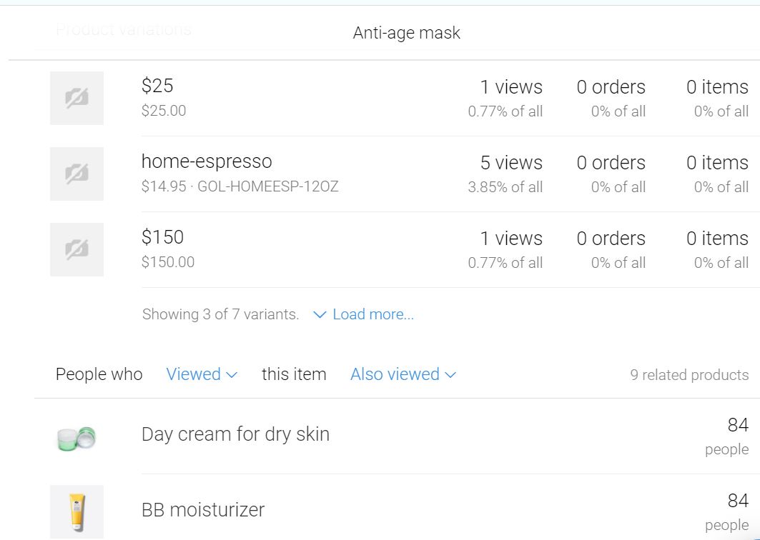760x540 pixels.
Task: Click the 5 views stat for home-espresso
Action: coord(511,163)
